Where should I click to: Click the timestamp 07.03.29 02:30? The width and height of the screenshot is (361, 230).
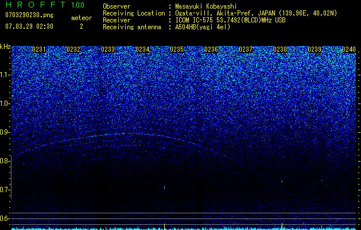tap(29, 26)
